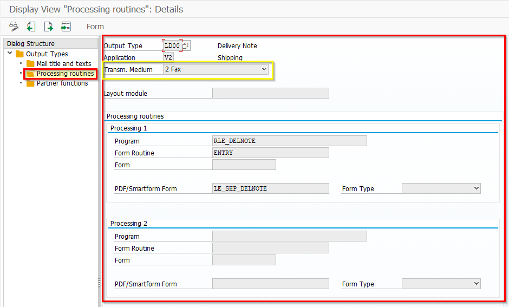Click the Output Type field LD00
The height and width of the screenshot is (307, 509).
point(172,45)
